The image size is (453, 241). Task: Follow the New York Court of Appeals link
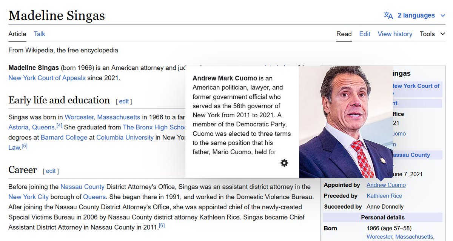pos(47,78)
